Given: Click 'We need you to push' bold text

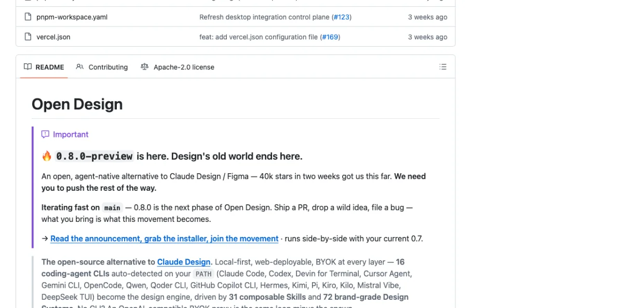Looking at the screenshot, I should (234, 182).
